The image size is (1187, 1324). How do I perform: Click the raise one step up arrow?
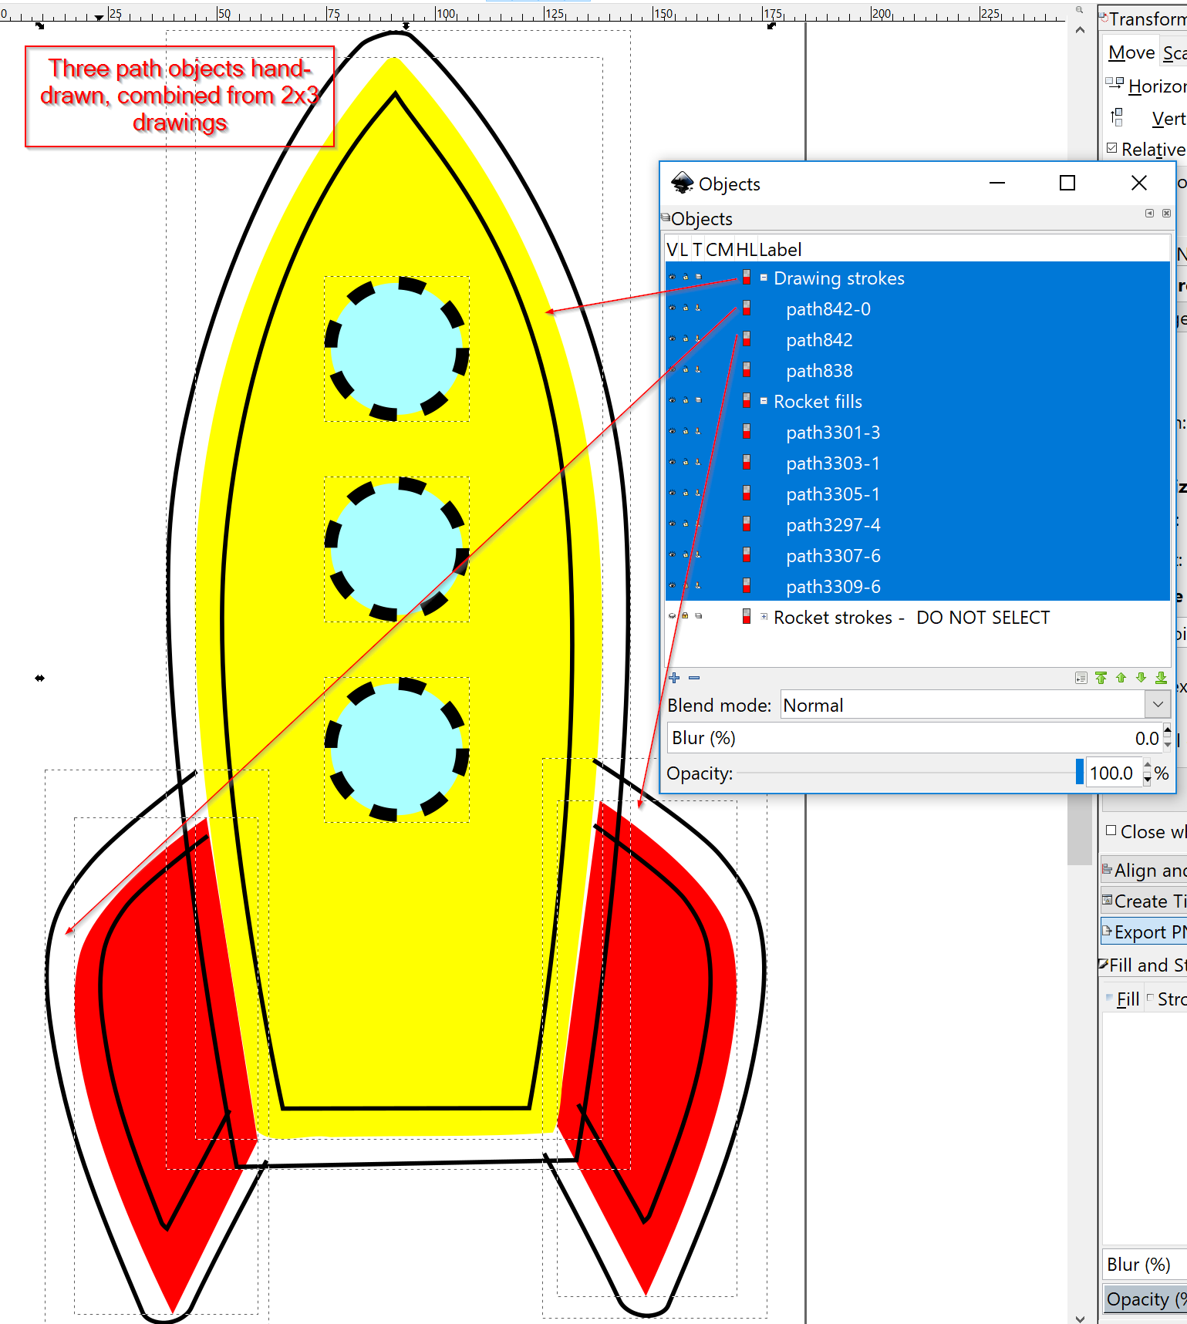[x=1121, y=678]
